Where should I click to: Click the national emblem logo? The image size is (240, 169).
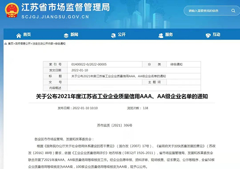pos(12,10)
